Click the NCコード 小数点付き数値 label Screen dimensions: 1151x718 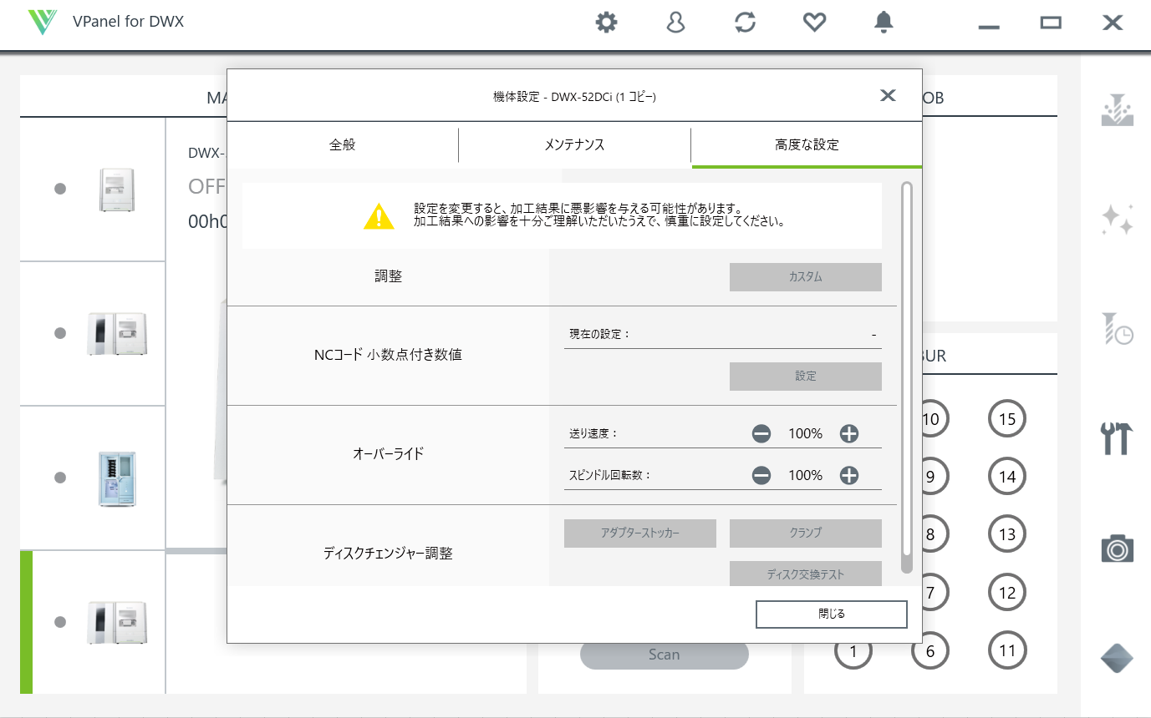point(388,355)
